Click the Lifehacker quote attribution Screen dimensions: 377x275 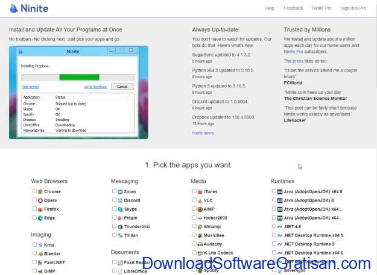coord(295,120)
